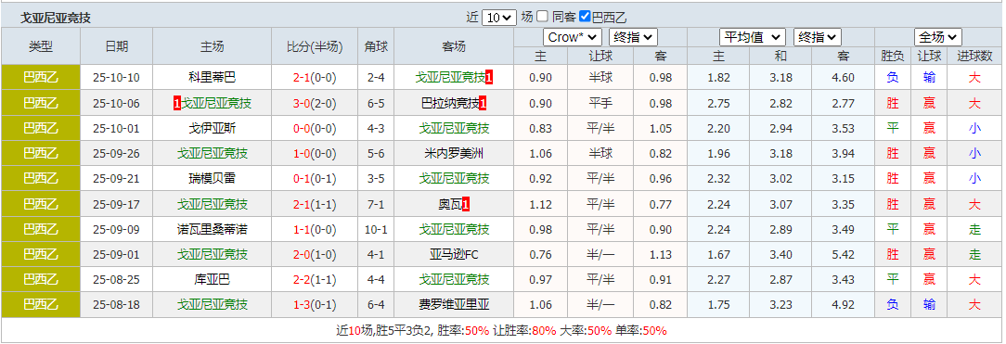This screenshot has width=1006, height=344.
Task: Click the 平手 handicap cell
Action: coord(600,103)
